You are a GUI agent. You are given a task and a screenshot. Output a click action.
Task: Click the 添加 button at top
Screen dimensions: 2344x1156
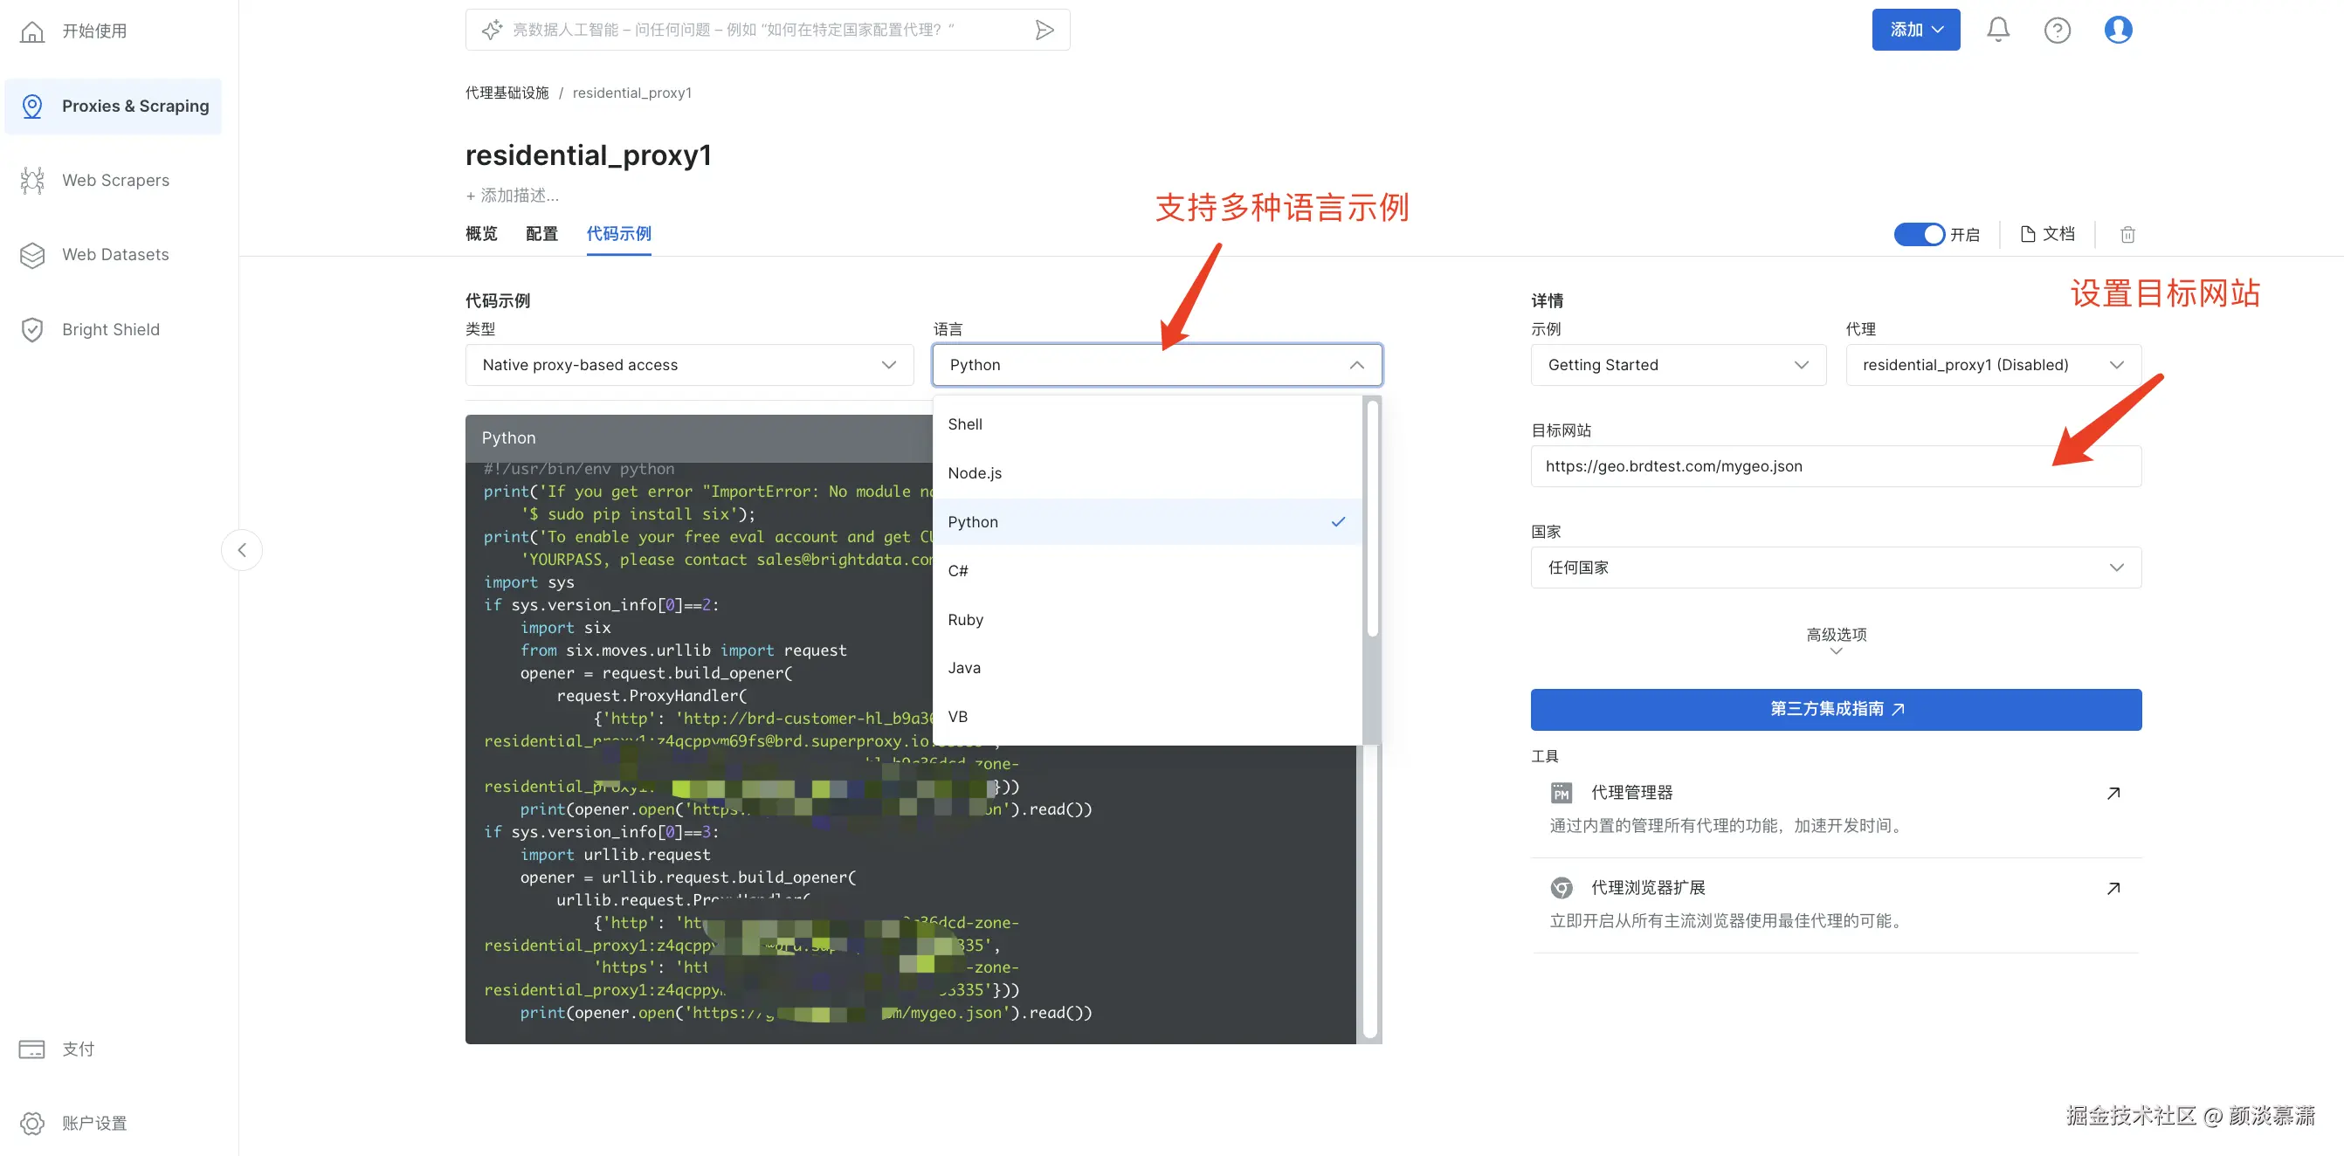click(x=1914, y=30)
